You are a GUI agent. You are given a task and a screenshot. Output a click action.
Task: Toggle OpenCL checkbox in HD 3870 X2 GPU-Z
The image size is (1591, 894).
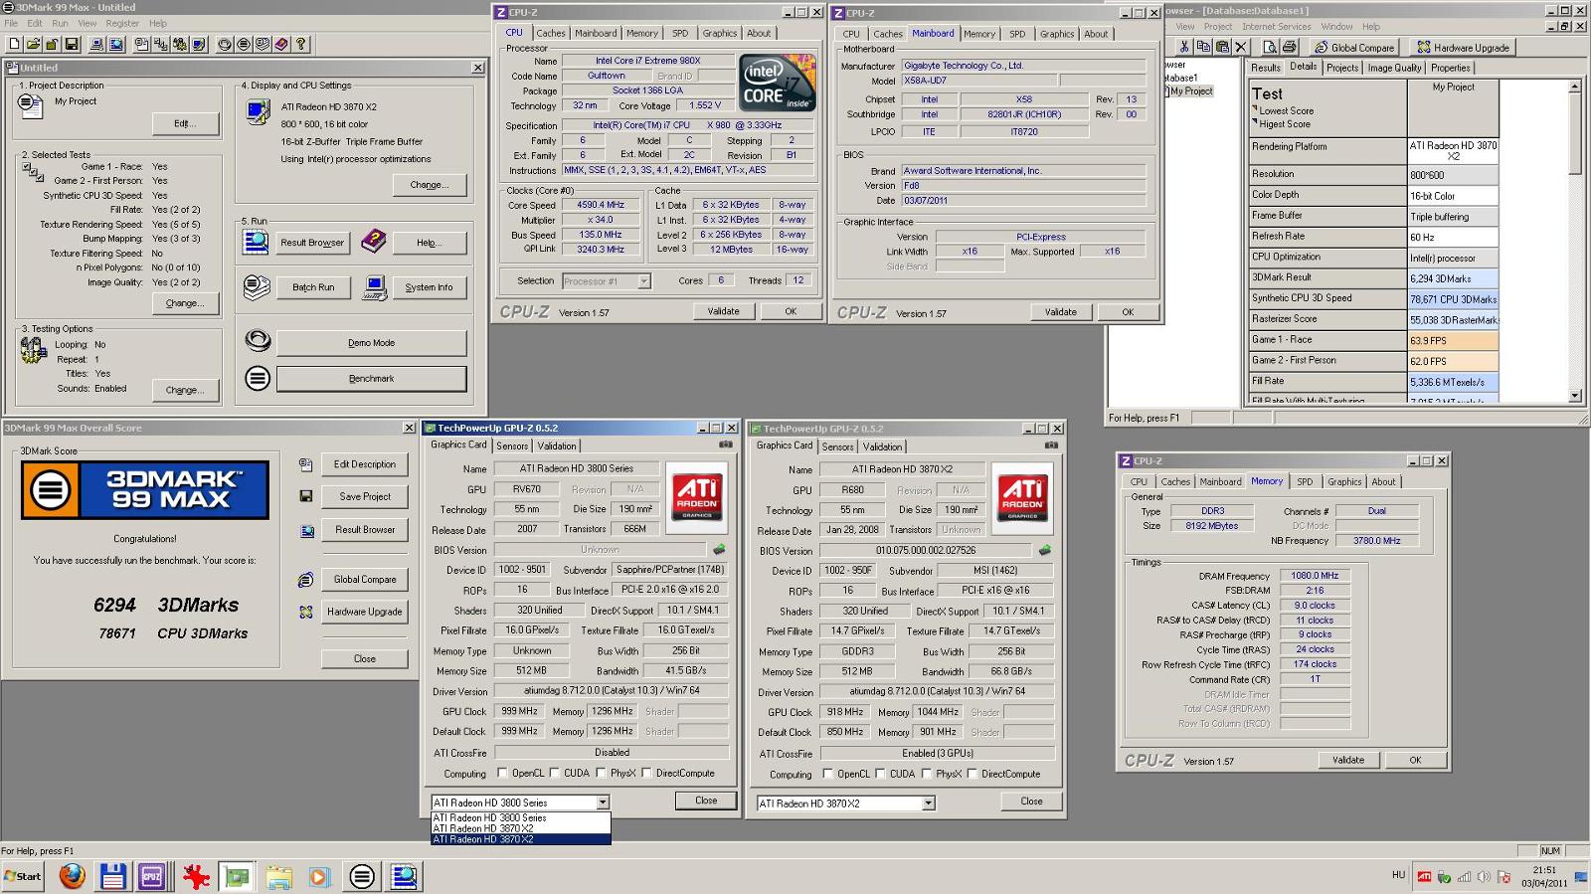[x=827, y=774]
